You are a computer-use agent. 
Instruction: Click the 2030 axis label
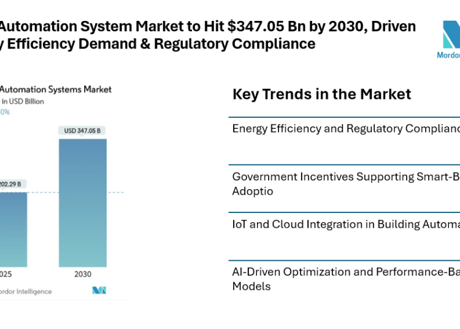[82, 276]
